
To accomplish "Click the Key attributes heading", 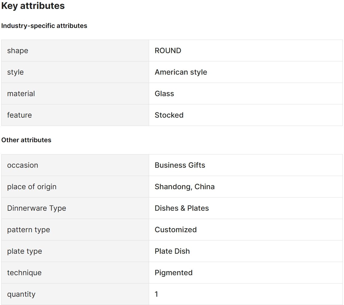I will tap(33, 6).
